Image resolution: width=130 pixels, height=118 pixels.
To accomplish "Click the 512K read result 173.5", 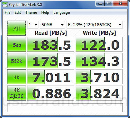I will click(51, 61).
